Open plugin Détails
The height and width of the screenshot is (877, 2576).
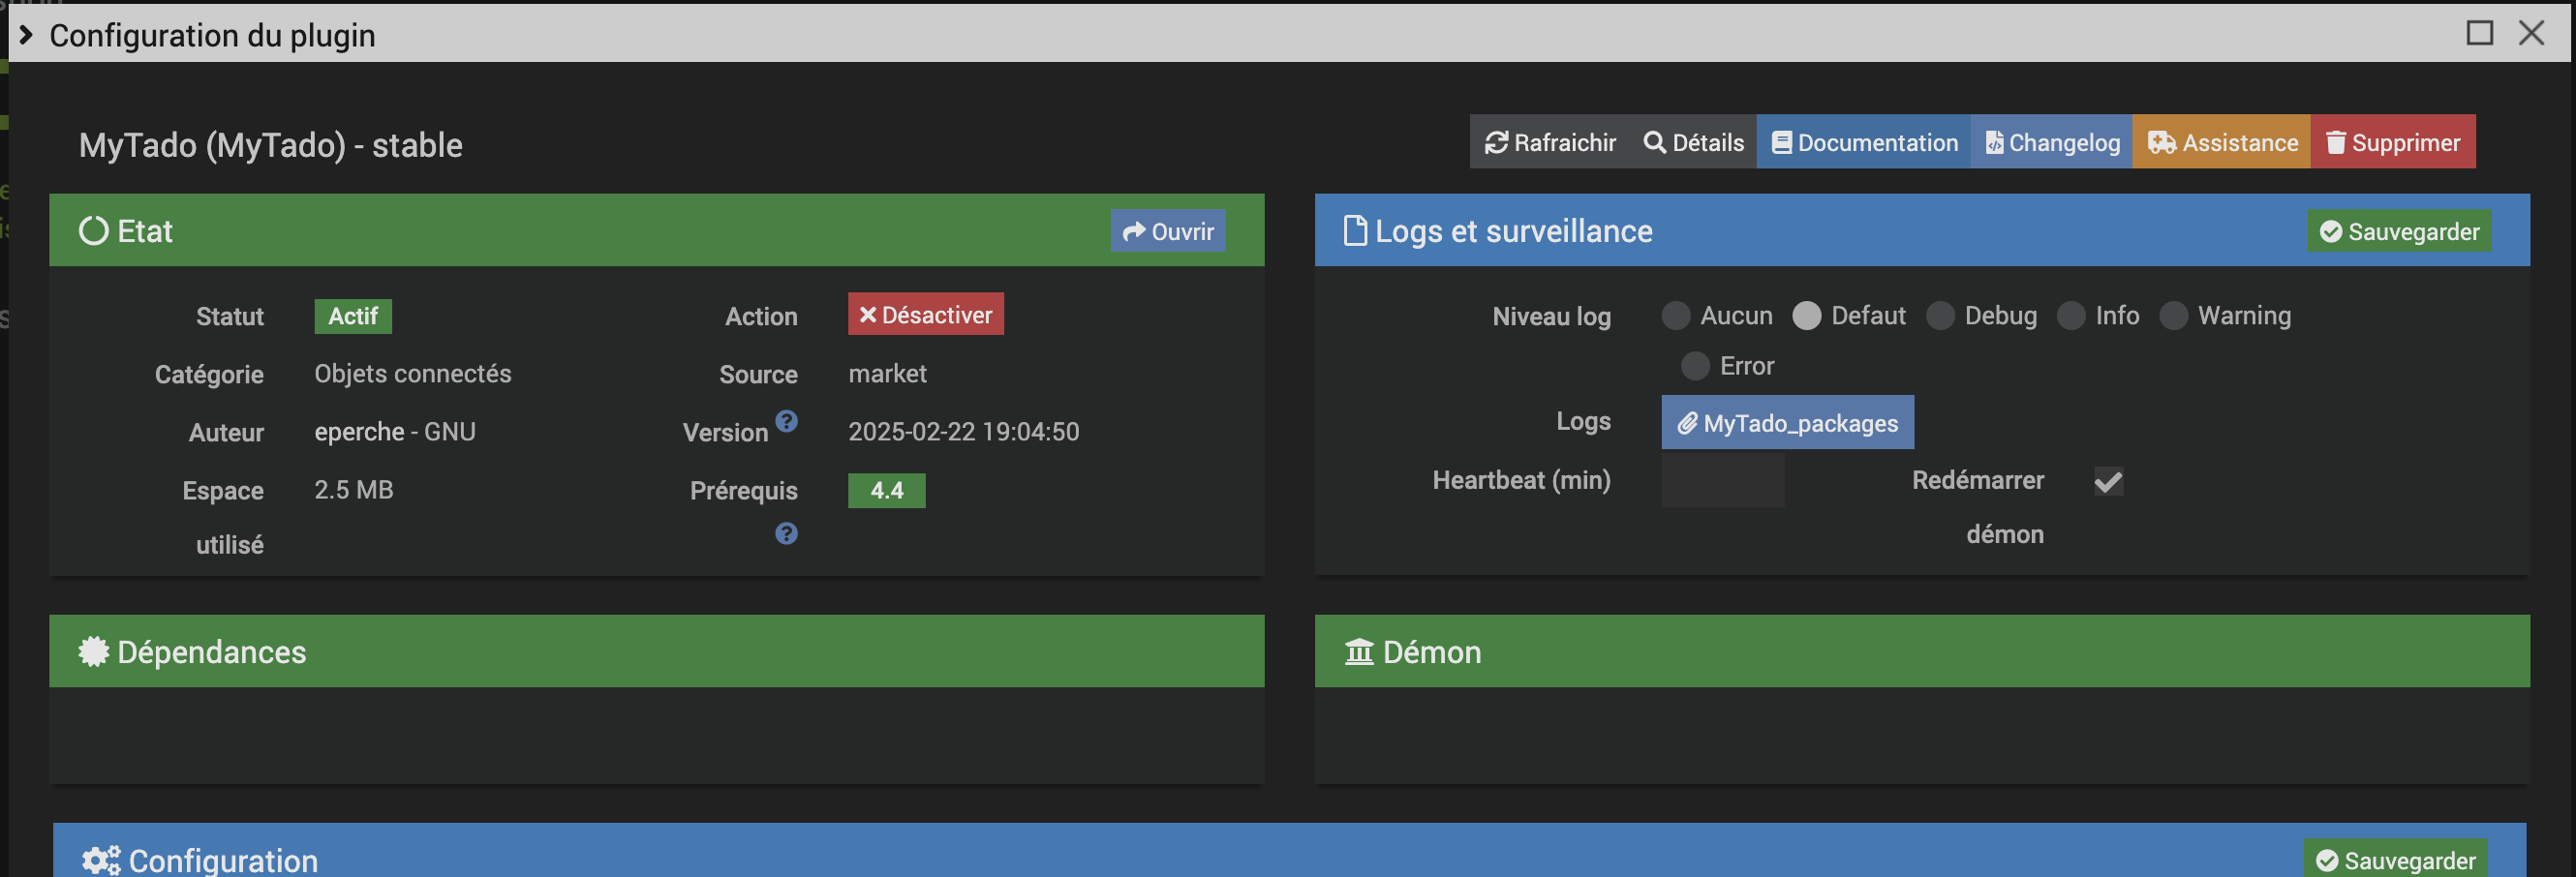click(x=1694, y=142)
